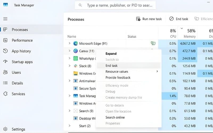Click the Processes sidebar icon
This screenshot has height=133, width=213.
point(5,30)
